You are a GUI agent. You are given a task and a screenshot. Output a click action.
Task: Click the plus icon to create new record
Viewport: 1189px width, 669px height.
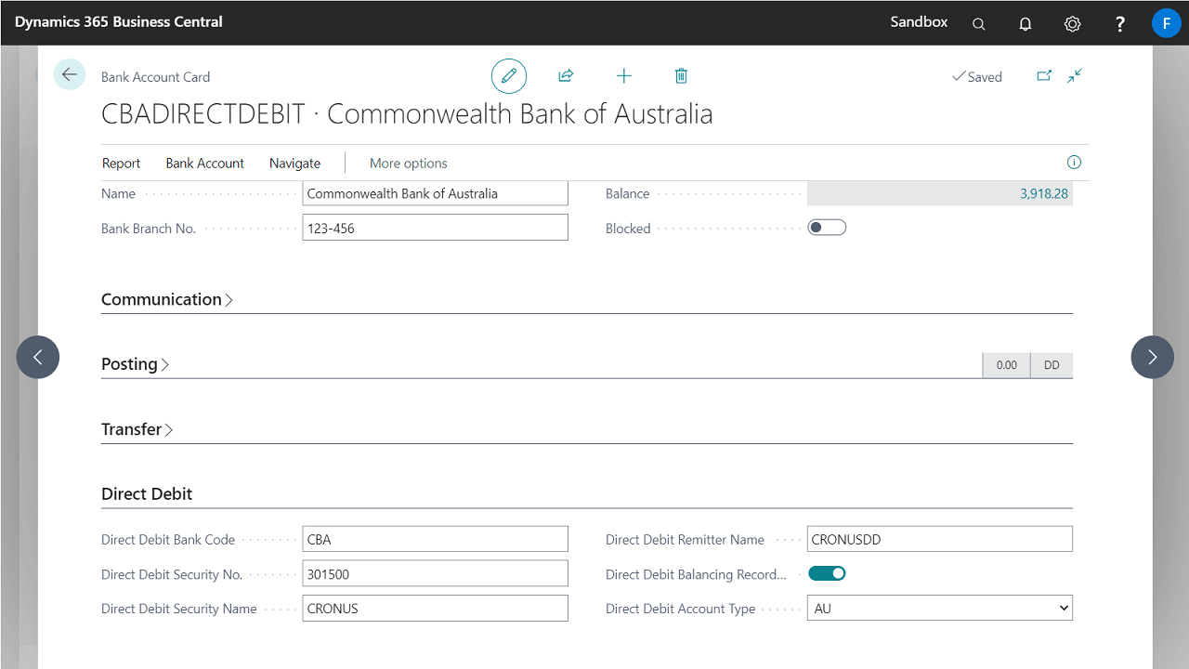(624, 76)
